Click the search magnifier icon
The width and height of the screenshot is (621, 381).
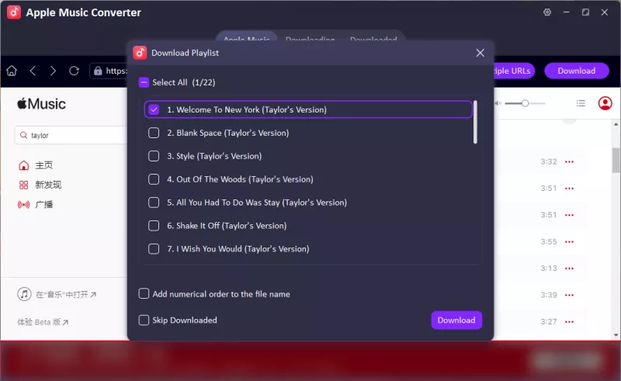[x=23, y=135]
